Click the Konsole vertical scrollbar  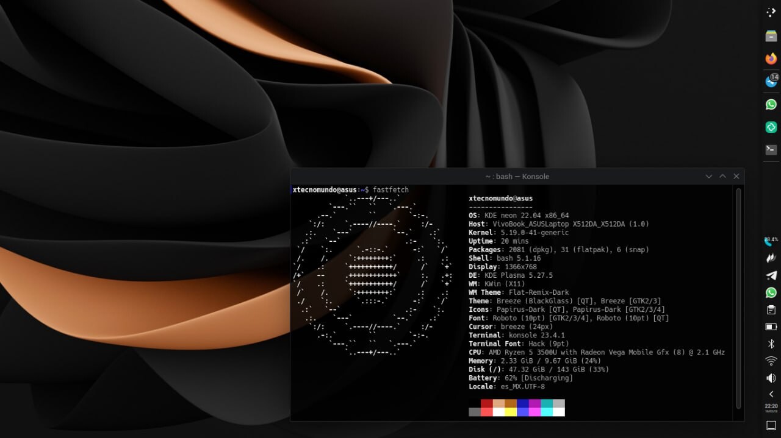[739, 298]
